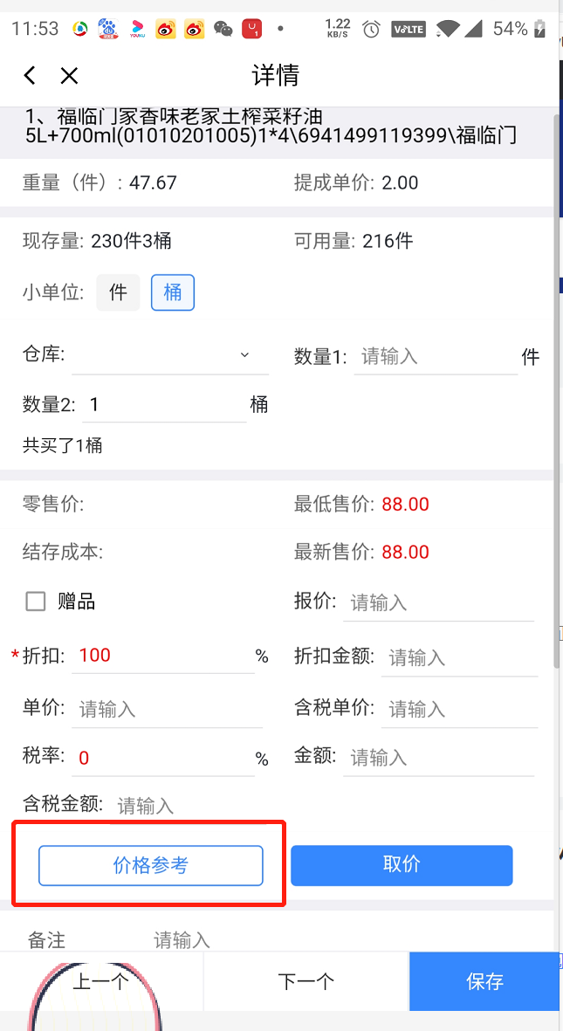The height and width of the screenshot is (1031, 563).
Task: Tap the back arrow icon
Action: [x=29, y=76]
